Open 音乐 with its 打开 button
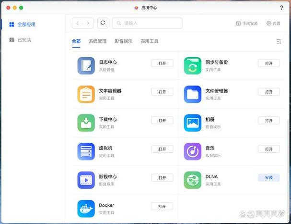Viewport: 291px width, 224px height. (269, 149)
